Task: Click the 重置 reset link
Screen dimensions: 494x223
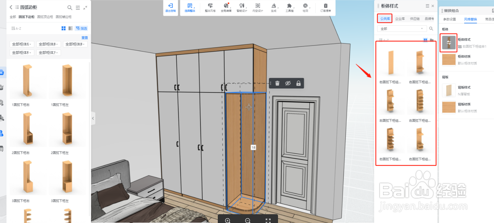Action: [85, 38]
